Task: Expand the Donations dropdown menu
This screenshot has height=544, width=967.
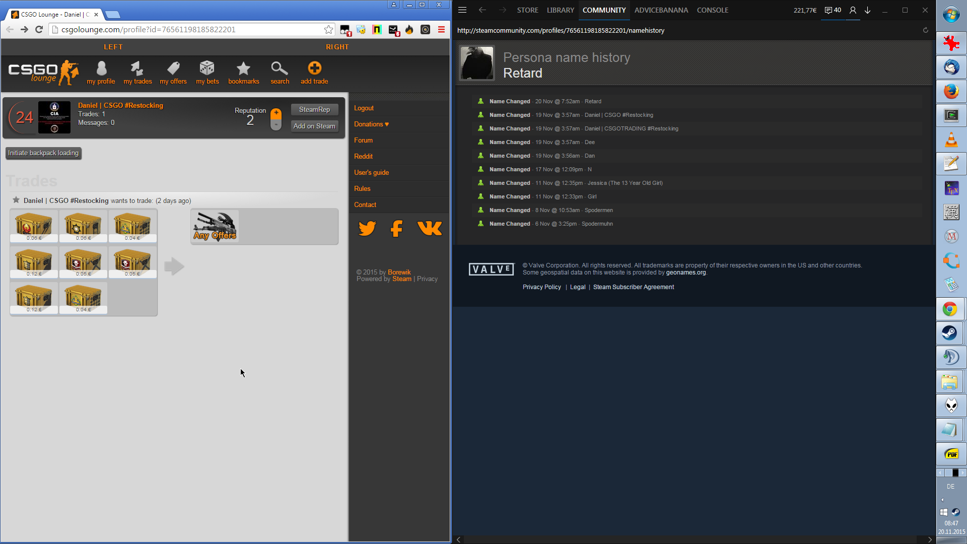Action: pyautogui.click(x=371, y=124)
